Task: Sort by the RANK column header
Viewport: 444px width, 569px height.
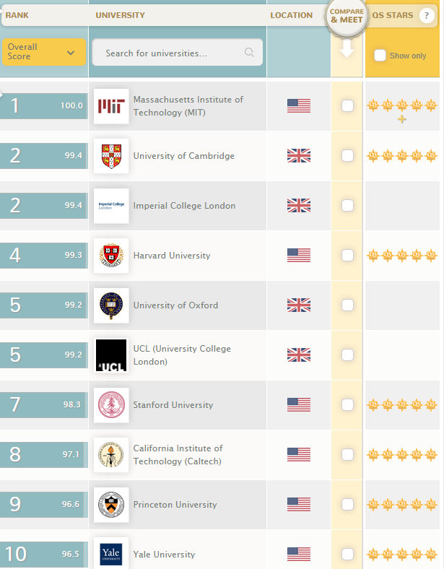Action: point(17,15)
